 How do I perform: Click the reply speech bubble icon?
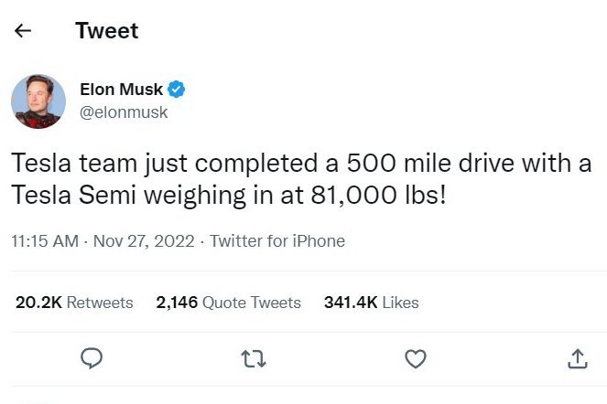click(91, 359)
